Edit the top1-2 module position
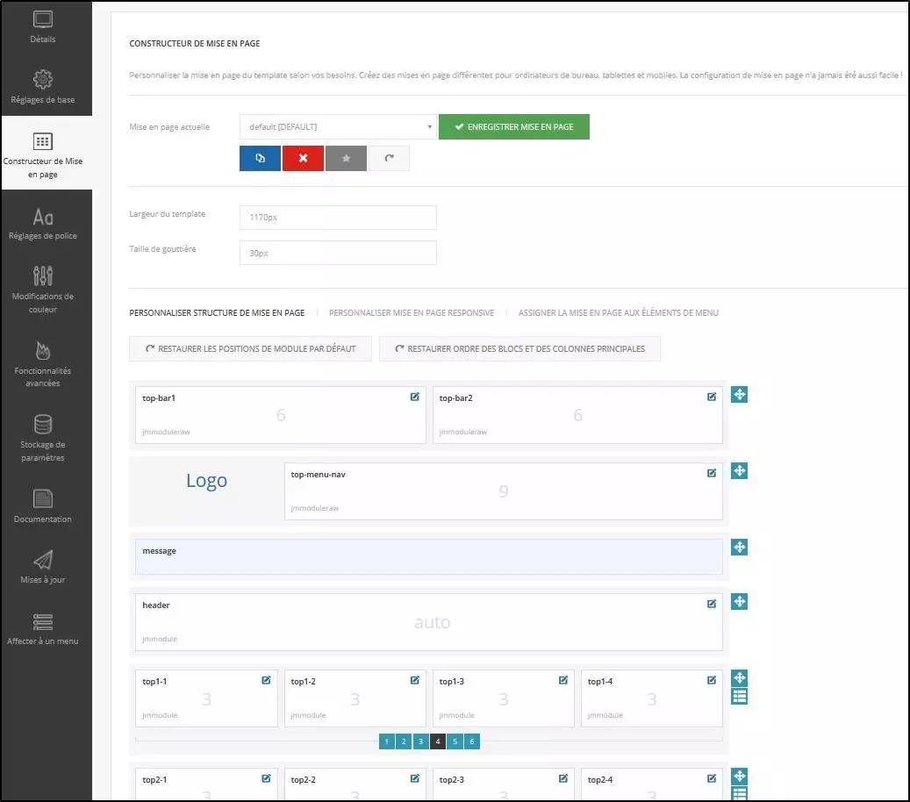910x802 pixels. click(415, 680)
